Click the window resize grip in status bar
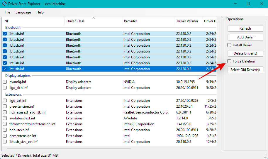268x159 pixels. click(x=266, y=156)
